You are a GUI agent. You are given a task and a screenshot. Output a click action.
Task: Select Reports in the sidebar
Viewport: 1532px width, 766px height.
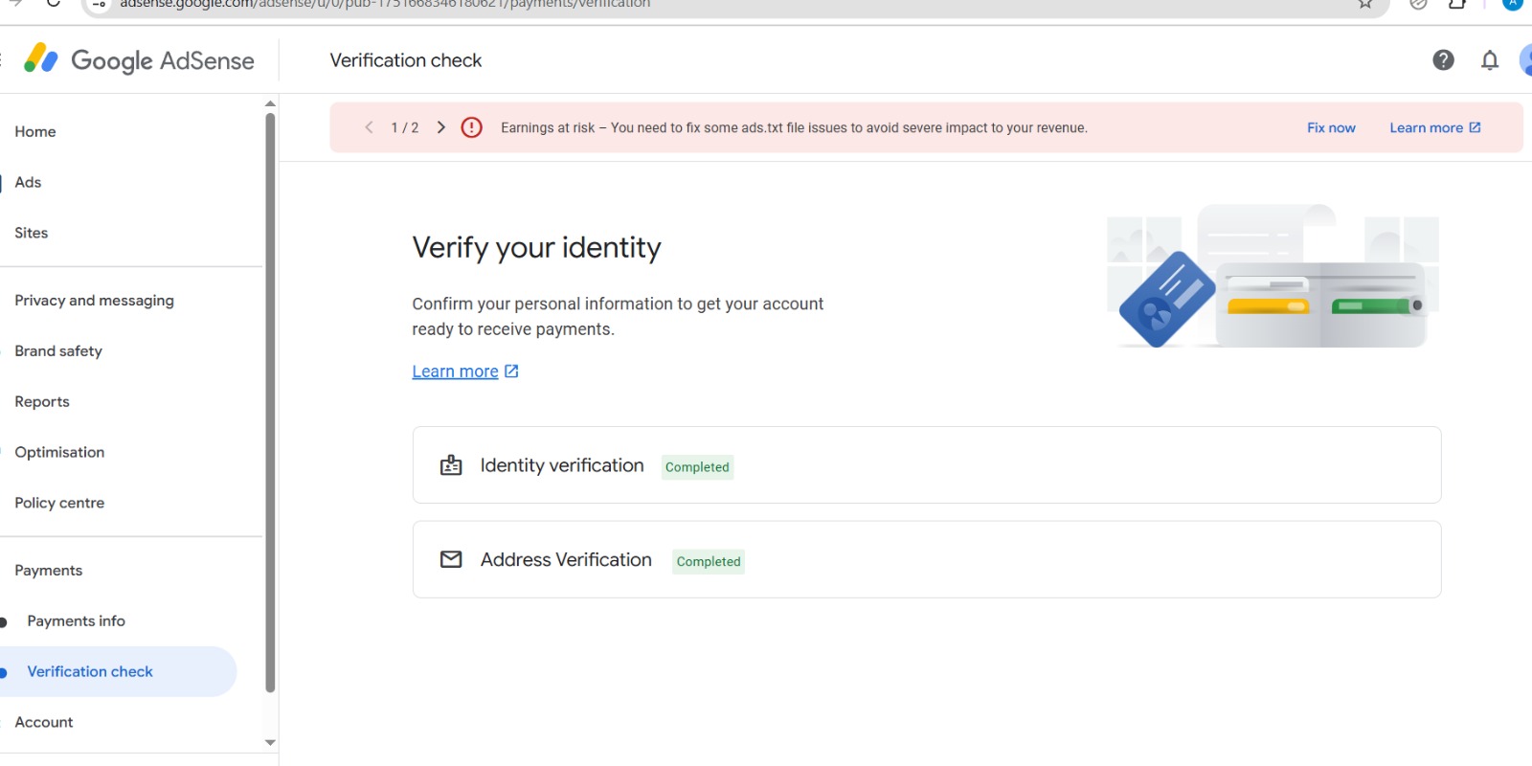coord(42,402)
